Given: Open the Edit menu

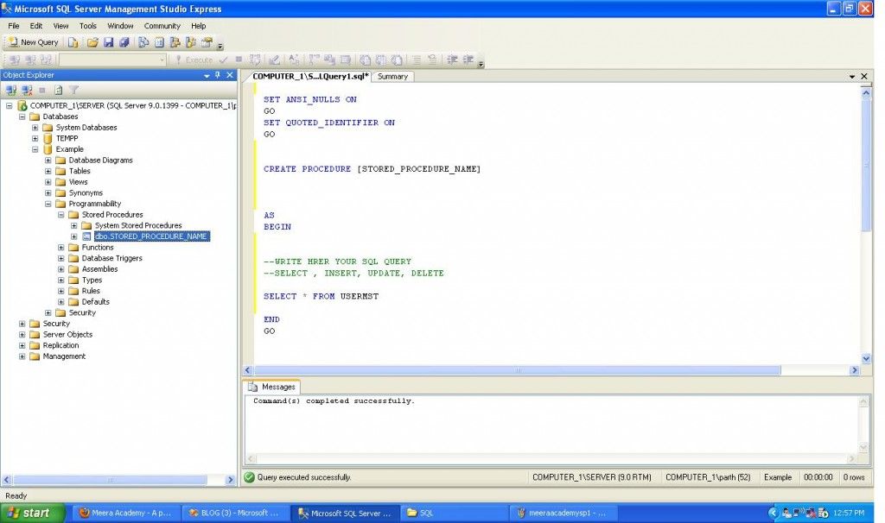Looking at the screenshot, I should coord(36,26).
